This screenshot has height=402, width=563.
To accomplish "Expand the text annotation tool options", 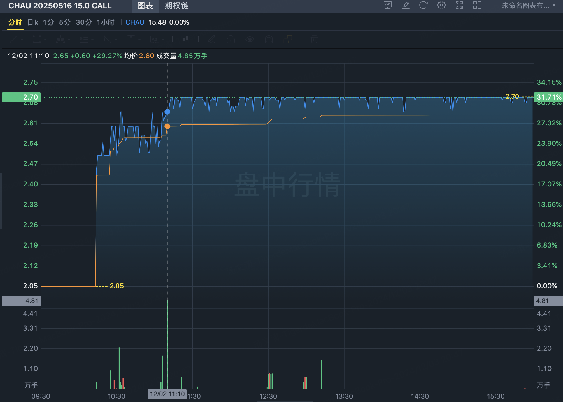I will pos(163,40).
